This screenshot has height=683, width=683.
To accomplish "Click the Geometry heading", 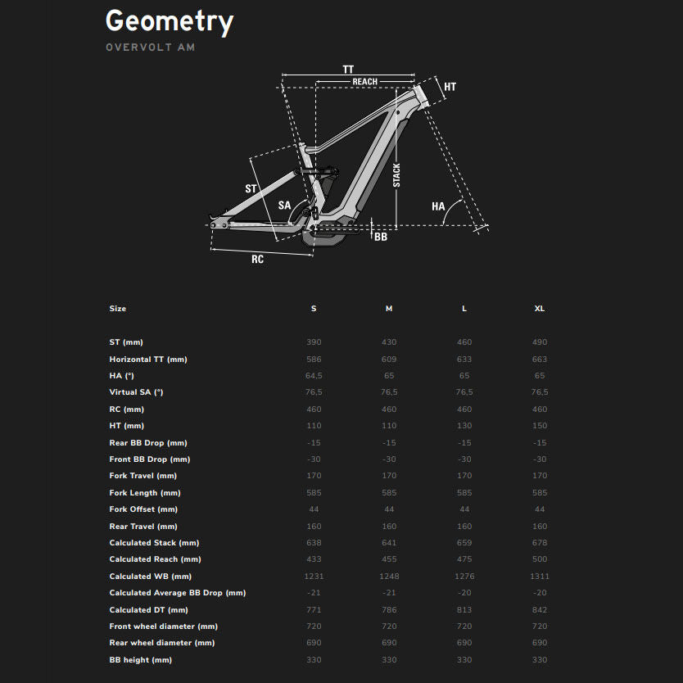I will click(x=170, y=21).
